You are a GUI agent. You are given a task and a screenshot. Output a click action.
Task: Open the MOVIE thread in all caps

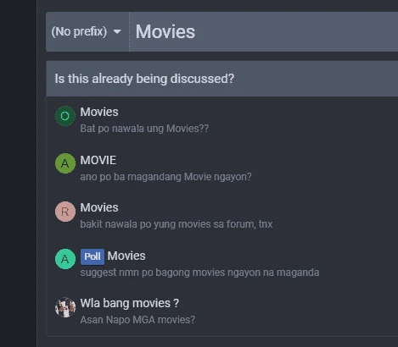pyautogui.click(x=98, y=160)
